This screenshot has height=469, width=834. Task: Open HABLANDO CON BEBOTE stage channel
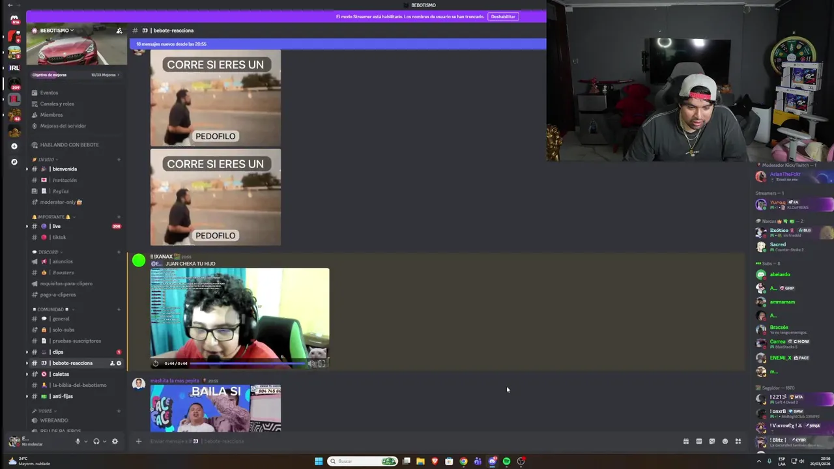coord(76,145)
